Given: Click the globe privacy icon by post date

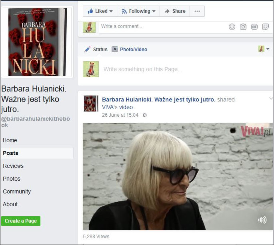Looking at the screenshot, I should tap(145, 115).
